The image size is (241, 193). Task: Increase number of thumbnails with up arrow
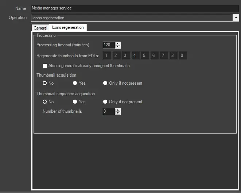tap(118, 110)
